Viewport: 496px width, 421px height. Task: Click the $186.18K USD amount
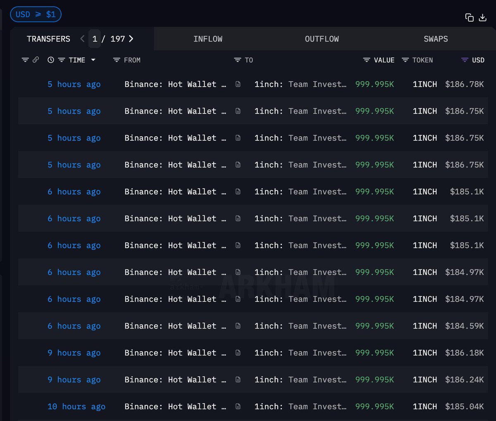click(x=465, y=353)
